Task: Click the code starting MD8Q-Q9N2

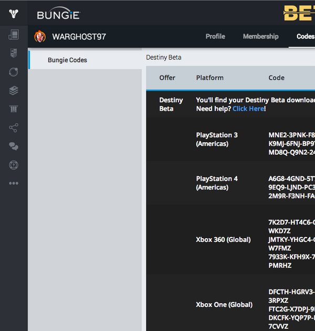Action: pos(291,152)
